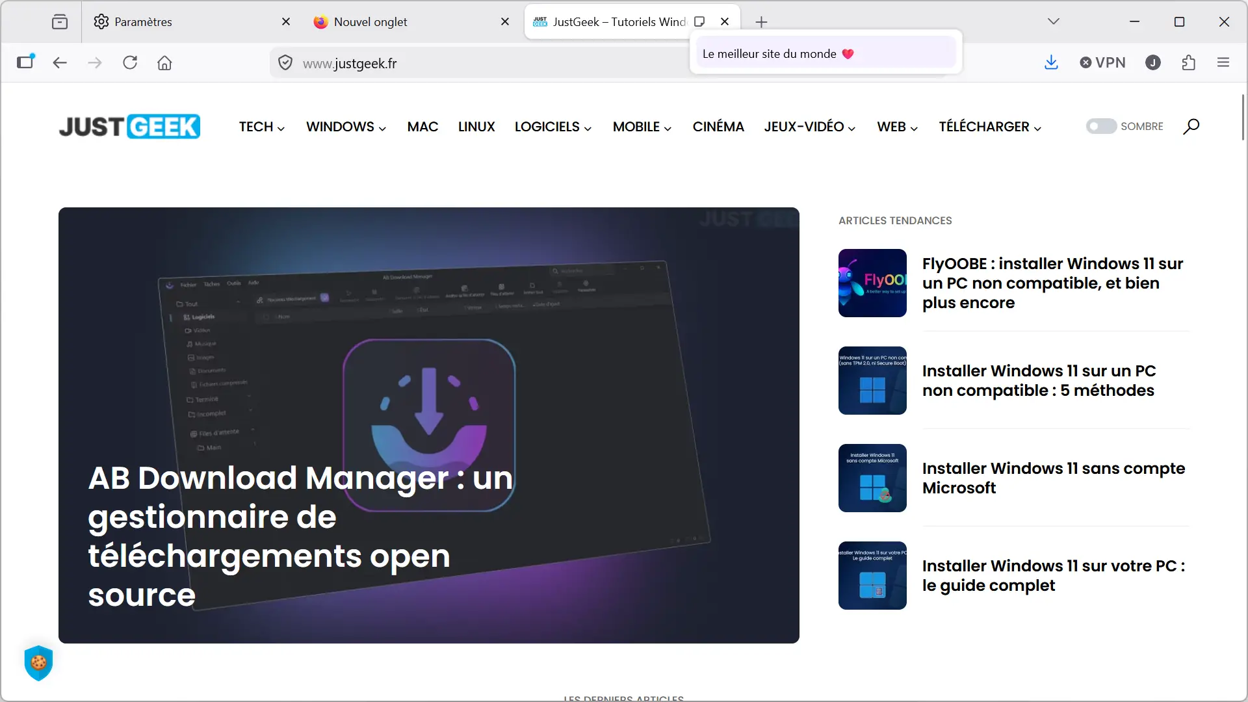Open the 5 méthodes article thumbnail
1248x702 pixels.
[x=872, y=380]
